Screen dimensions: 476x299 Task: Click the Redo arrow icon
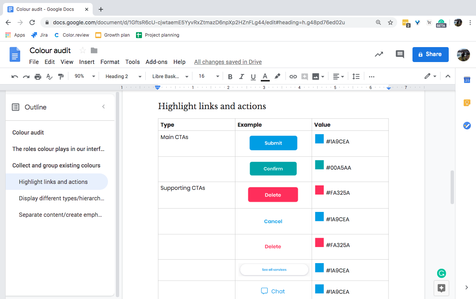(x=26, y=76)
